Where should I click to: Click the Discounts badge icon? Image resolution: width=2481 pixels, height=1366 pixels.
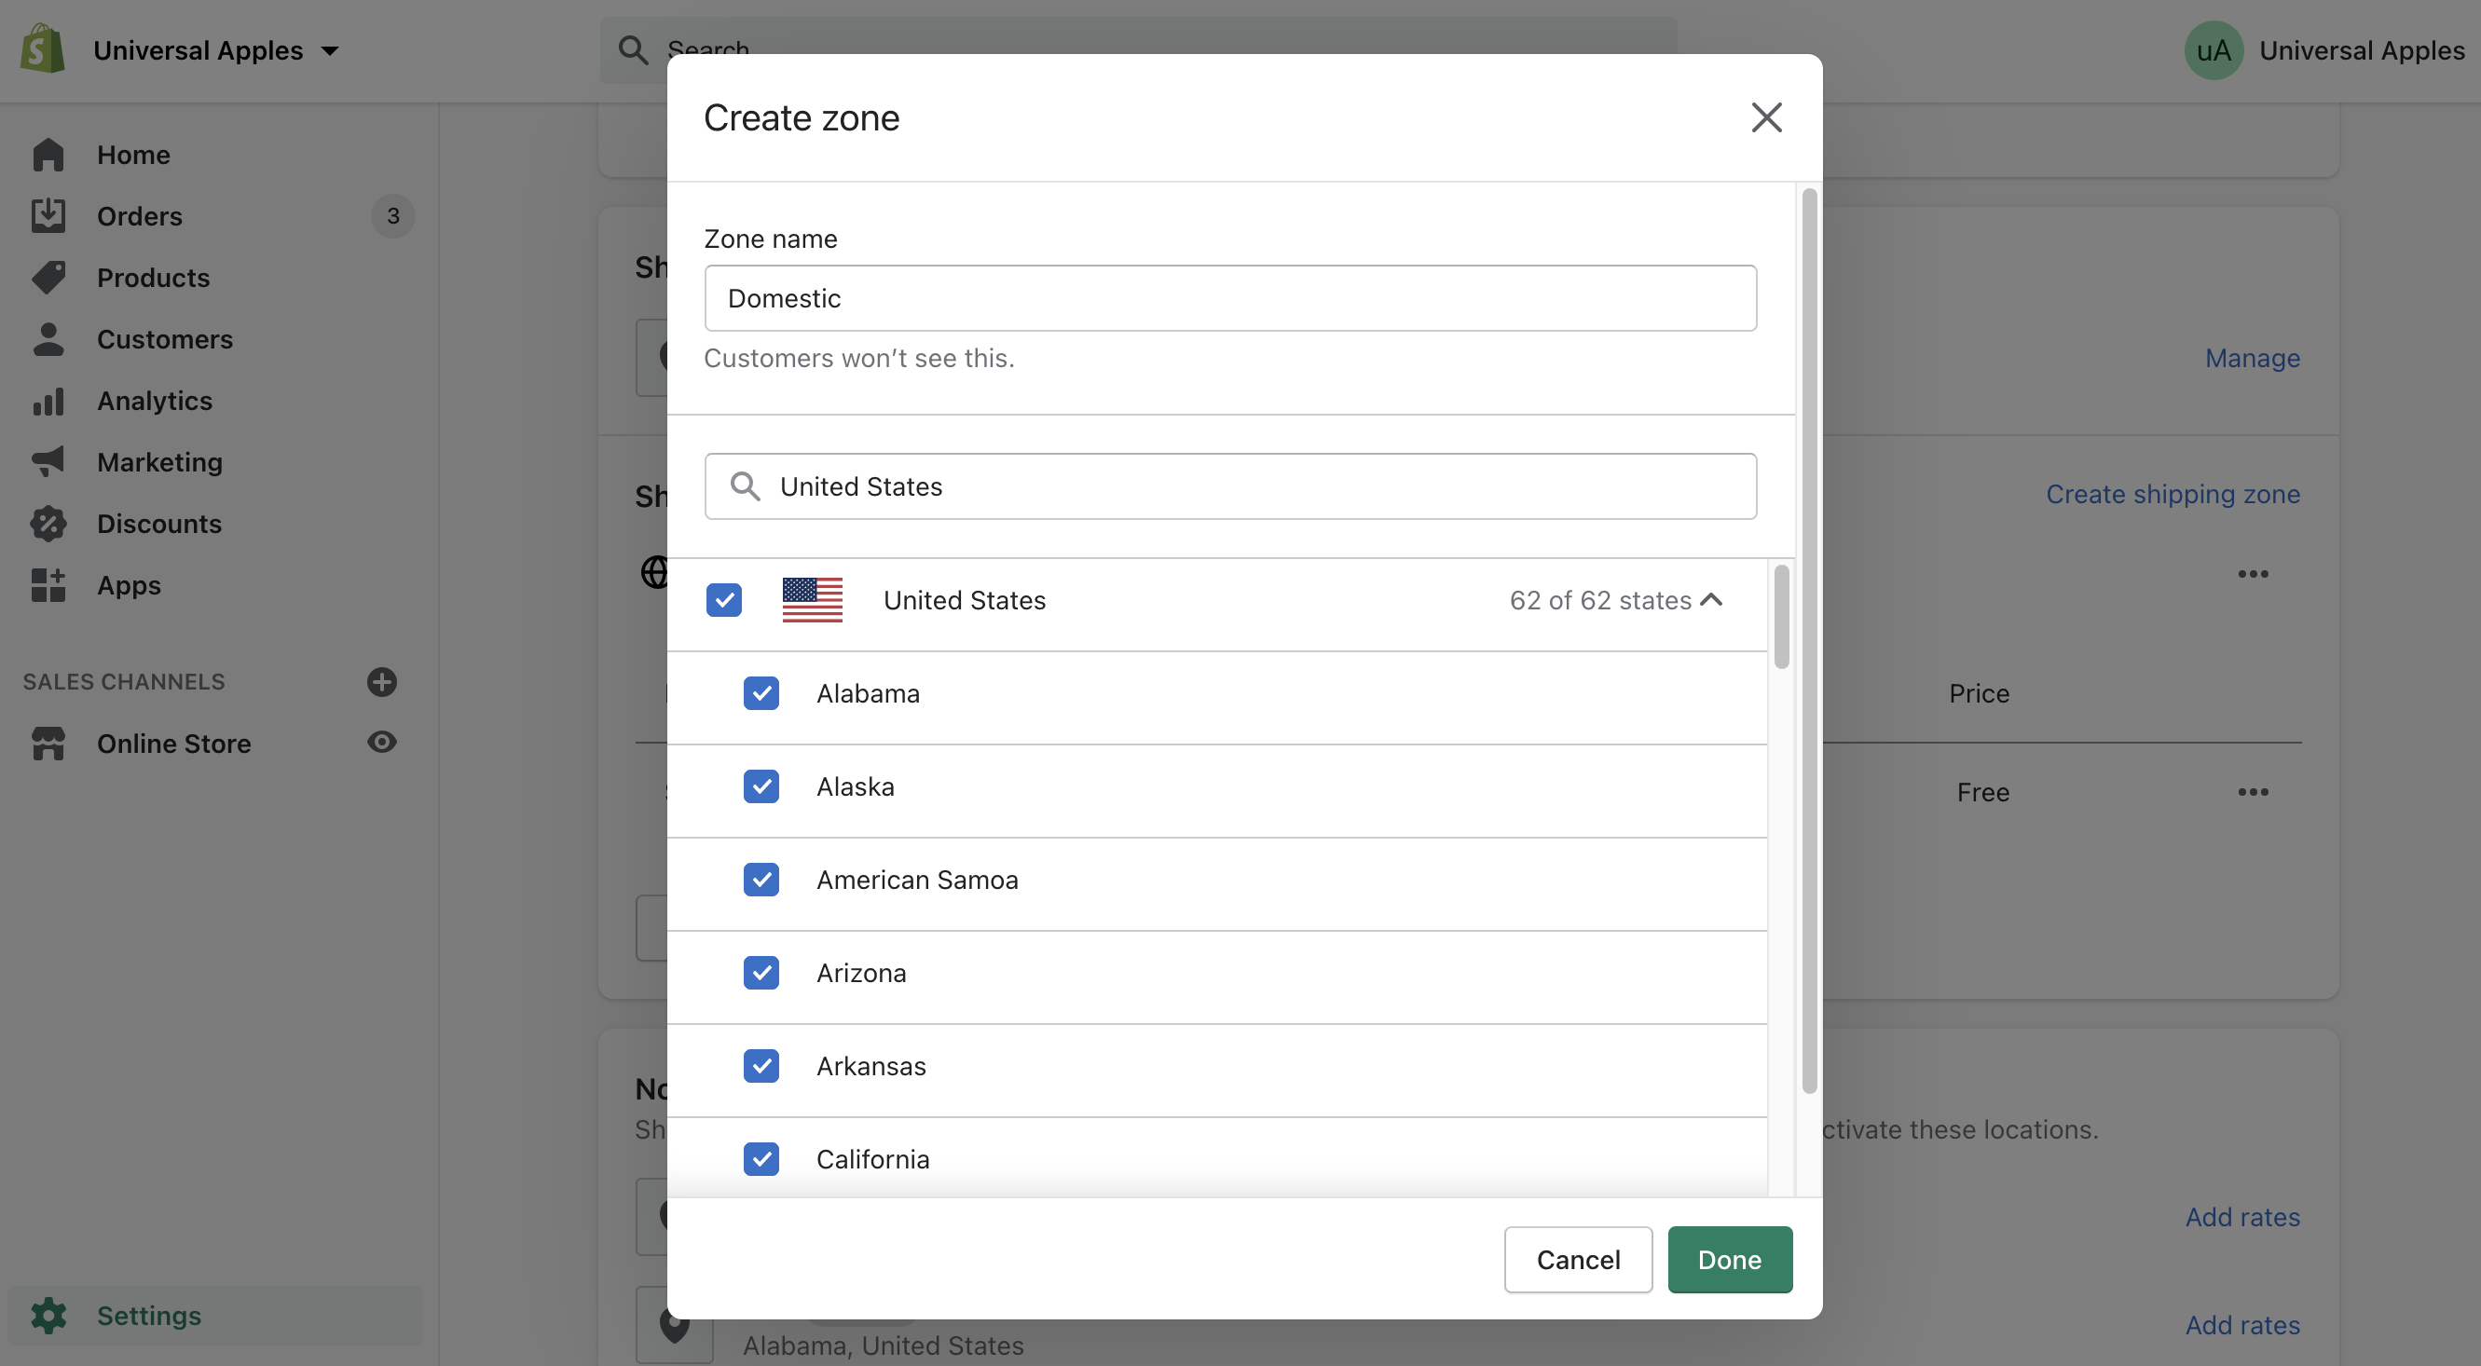point(48,524)
